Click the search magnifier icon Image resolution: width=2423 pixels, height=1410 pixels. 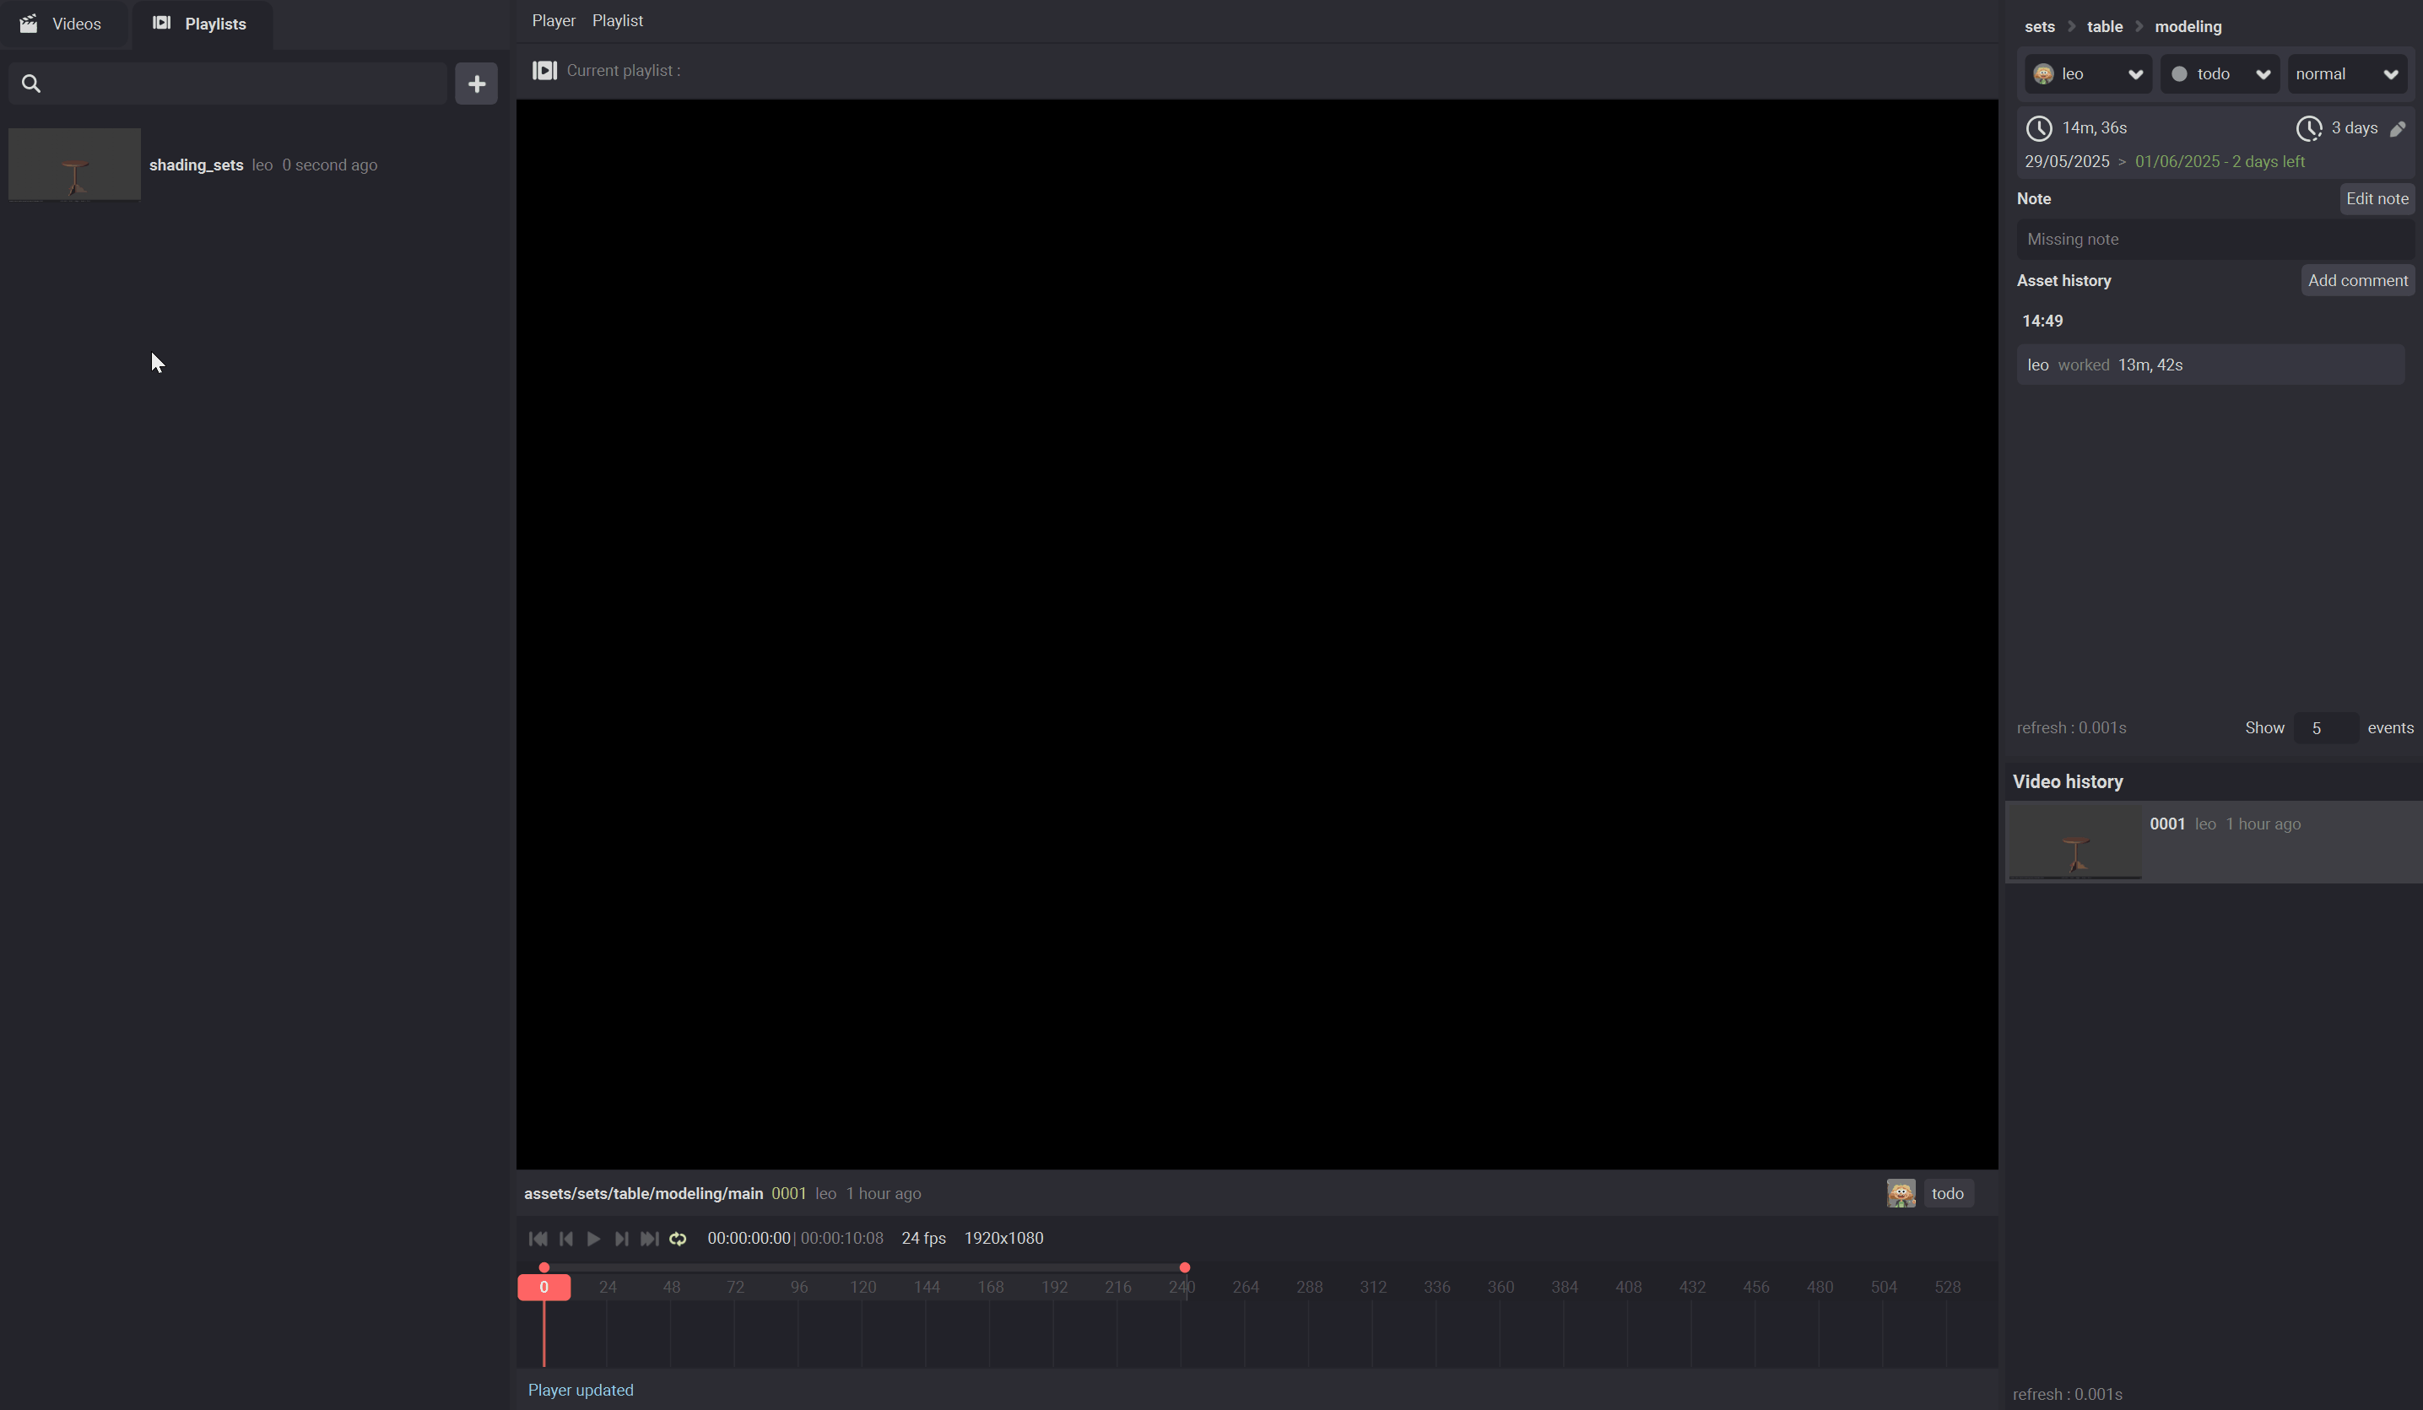[x=30, y=84]
